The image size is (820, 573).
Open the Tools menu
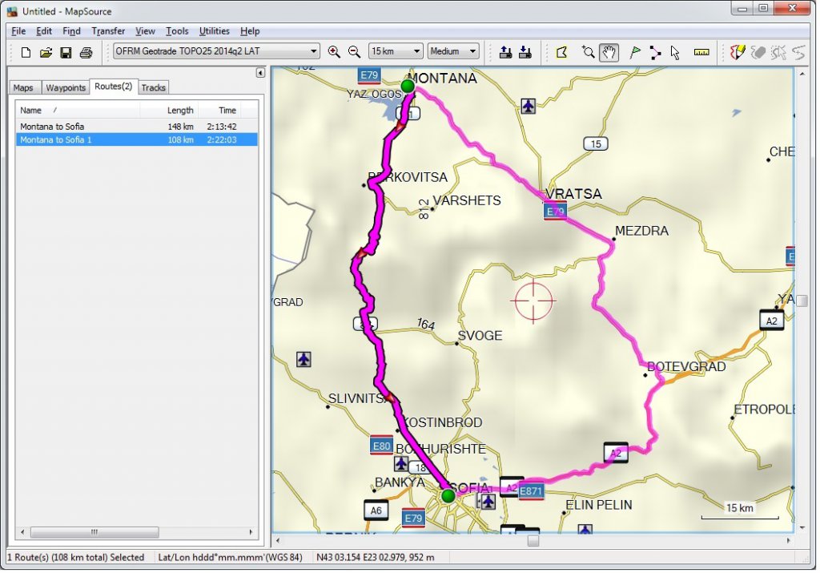coord(177,31)
